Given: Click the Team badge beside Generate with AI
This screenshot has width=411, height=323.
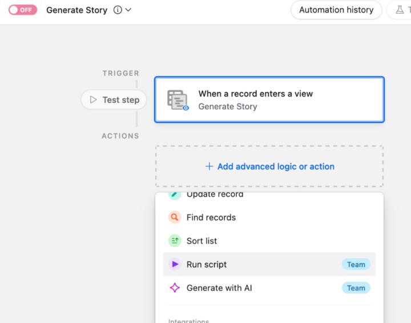Looking at the screenshot, I should coord(356,288).
